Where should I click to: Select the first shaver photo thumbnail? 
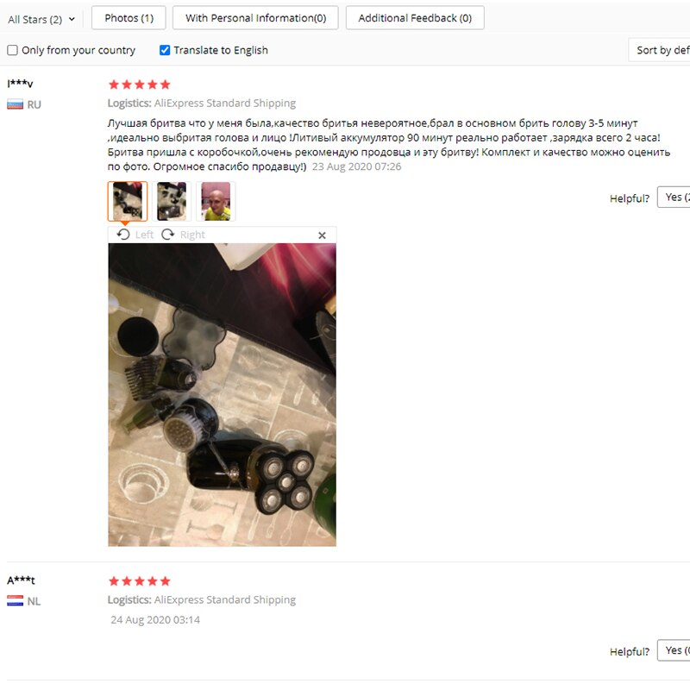(x=128, y=201)
